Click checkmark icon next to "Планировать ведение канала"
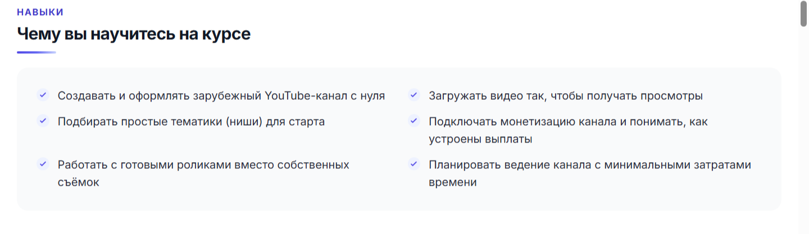 pyautogui.click(x=413, y=164)
